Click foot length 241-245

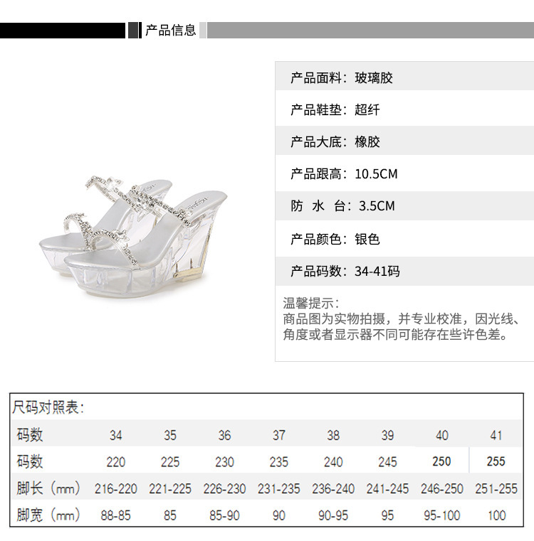point(387,488)
